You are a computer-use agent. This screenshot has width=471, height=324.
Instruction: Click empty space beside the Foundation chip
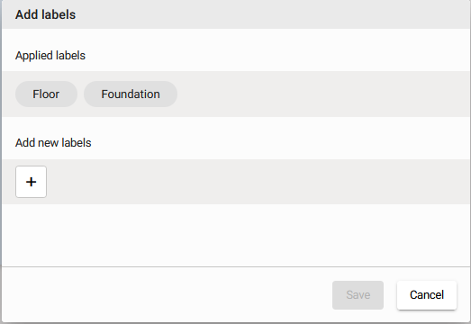[x=322, y=94]
